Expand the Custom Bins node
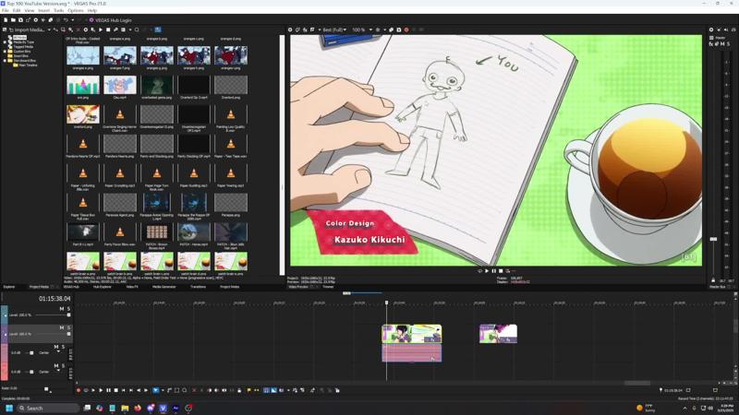The image size is (739, 415). pos(5,52)
